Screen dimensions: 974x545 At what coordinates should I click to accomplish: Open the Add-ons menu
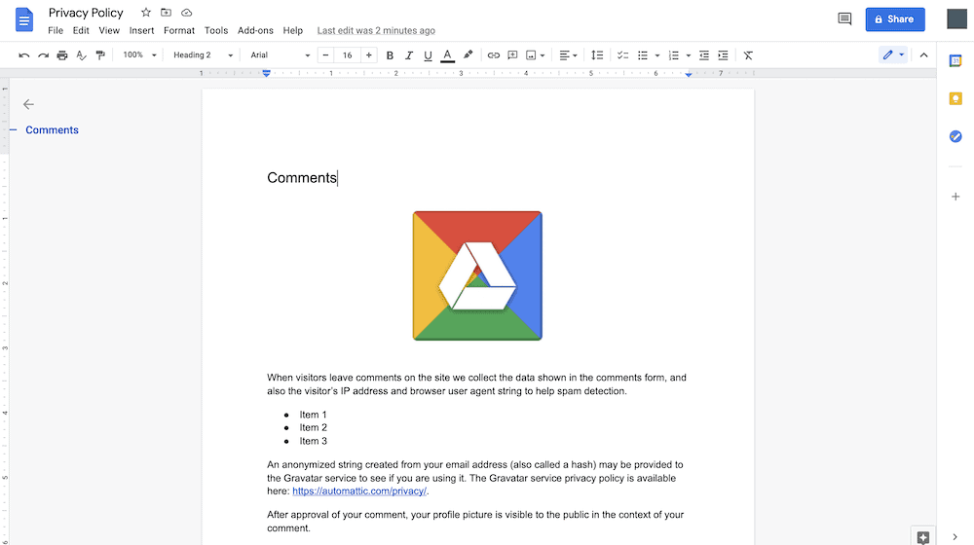pos(255,30)
